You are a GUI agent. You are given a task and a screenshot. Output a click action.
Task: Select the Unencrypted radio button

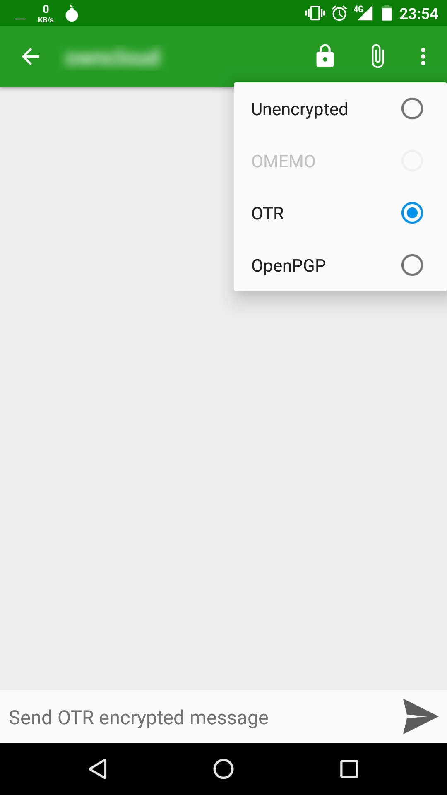click(412, 109)
